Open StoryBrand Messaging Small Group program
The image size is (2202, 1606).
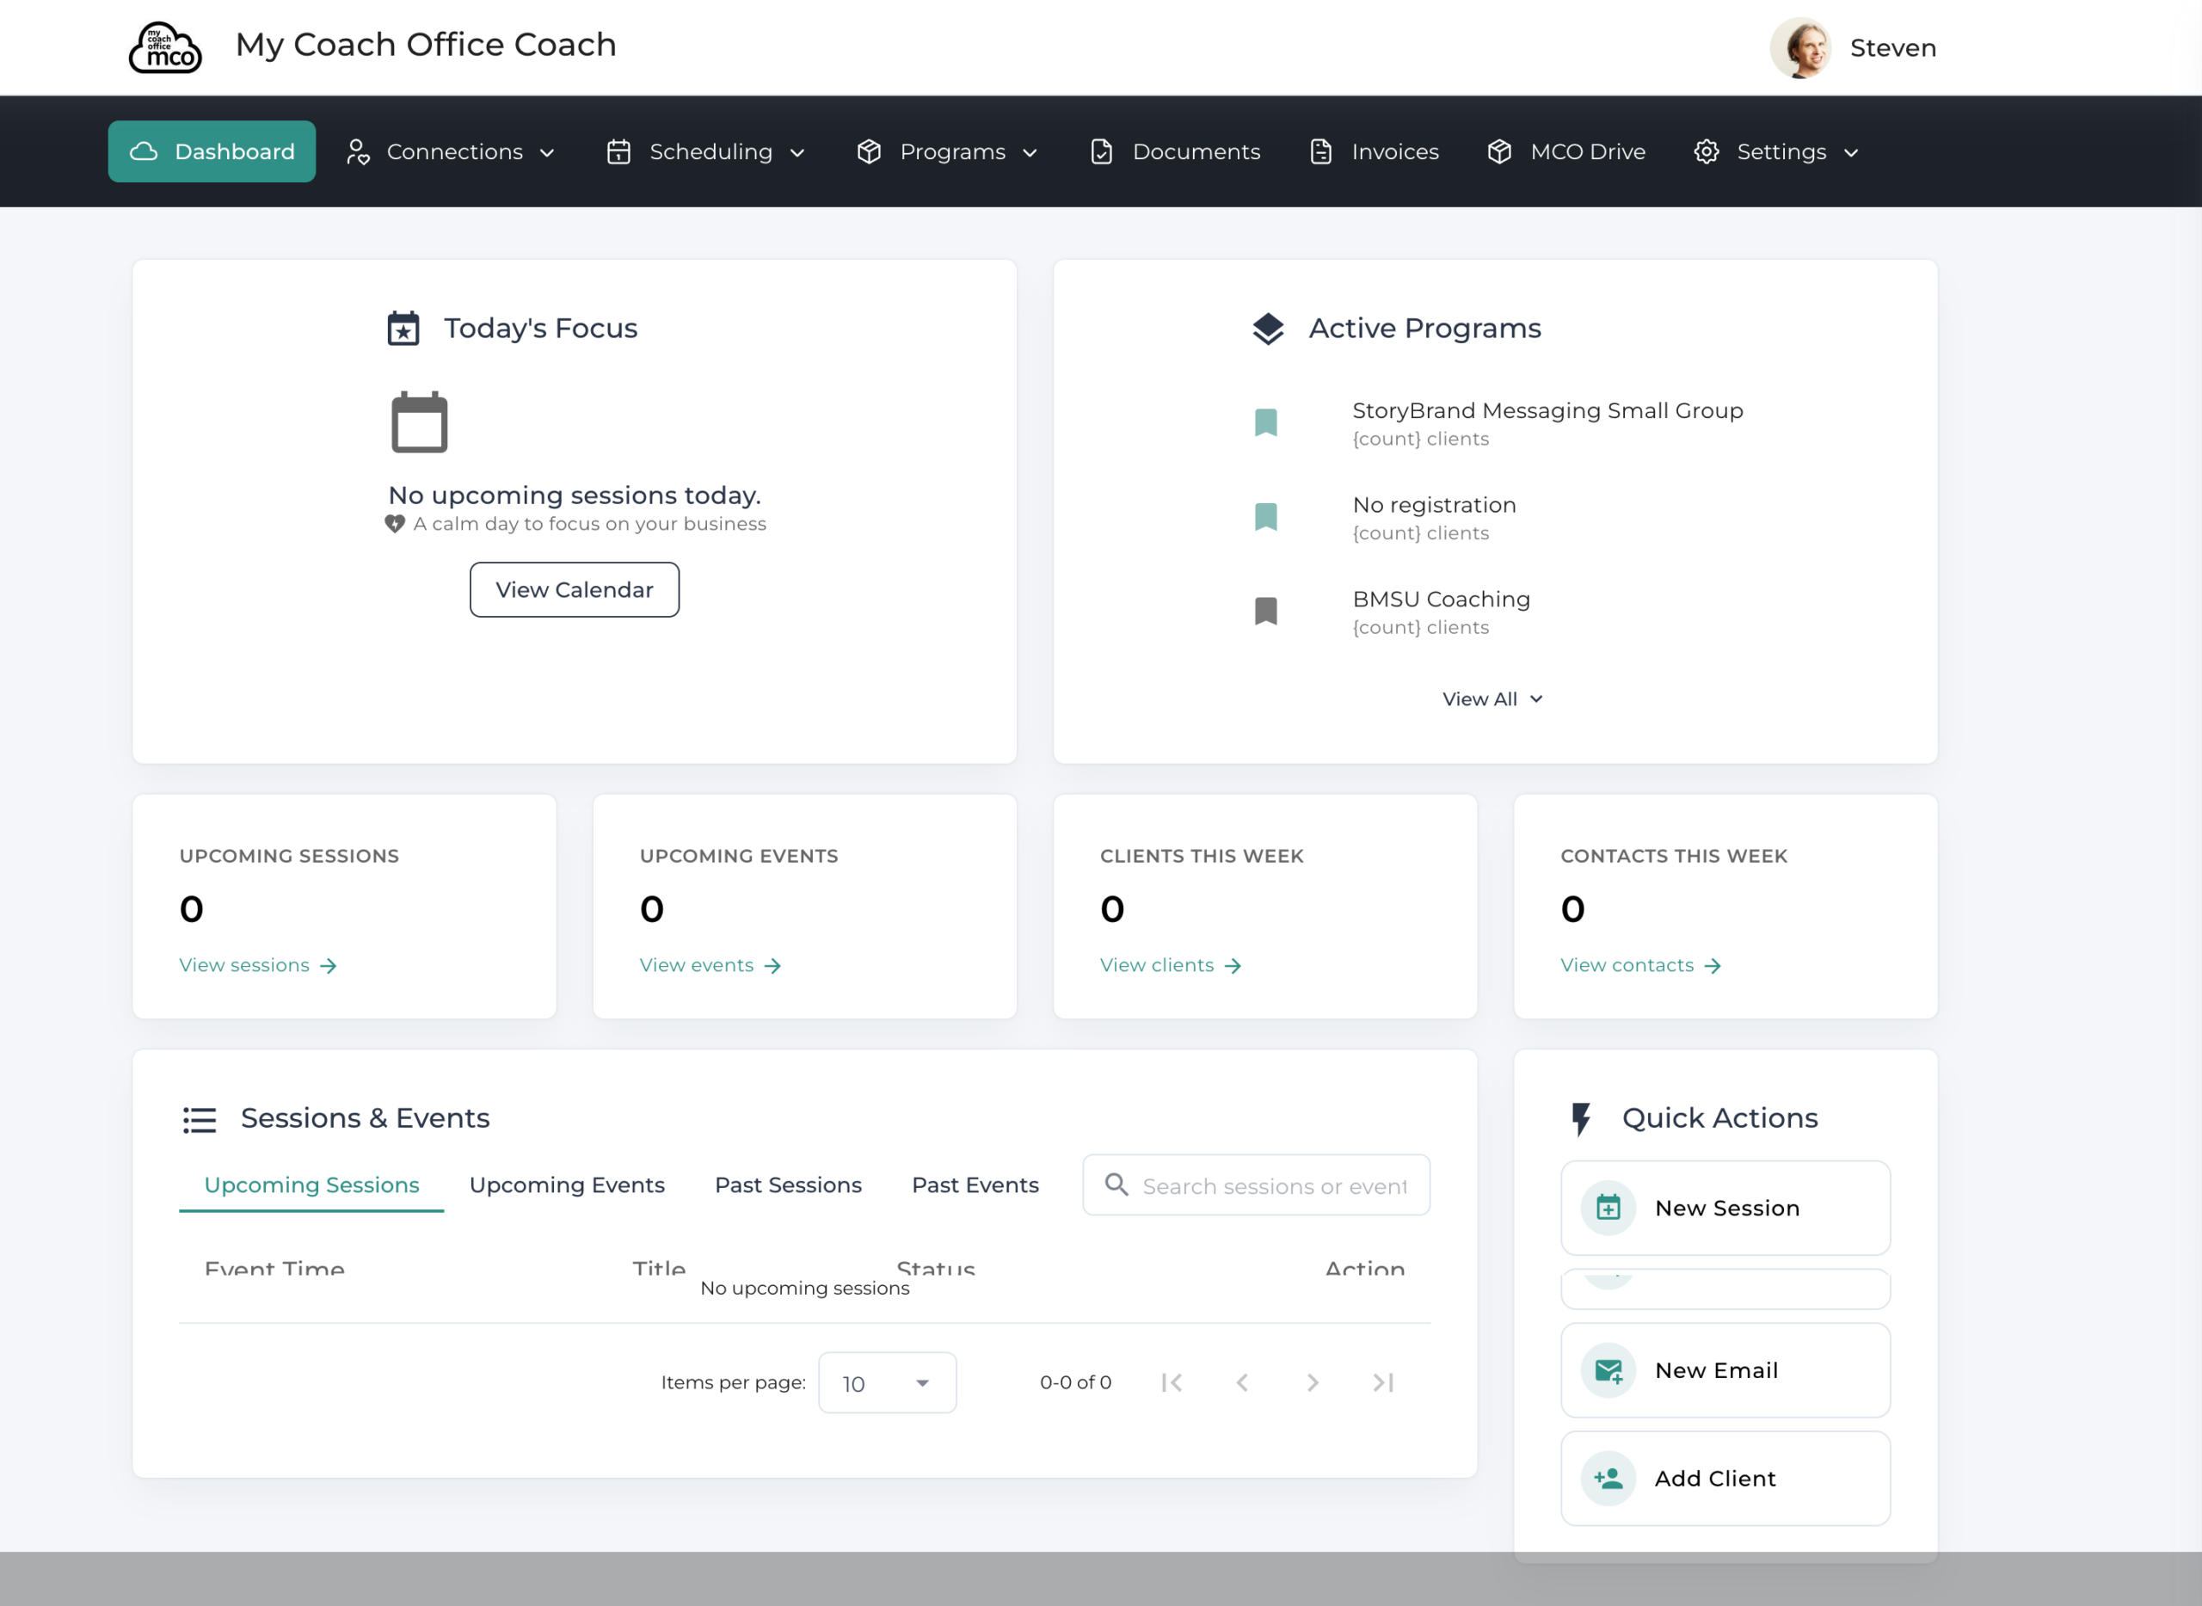(1547, 410)
